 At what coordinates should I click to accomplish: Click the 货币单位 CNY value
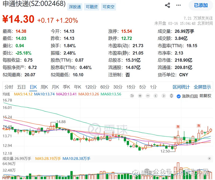[x=184, y=75]
